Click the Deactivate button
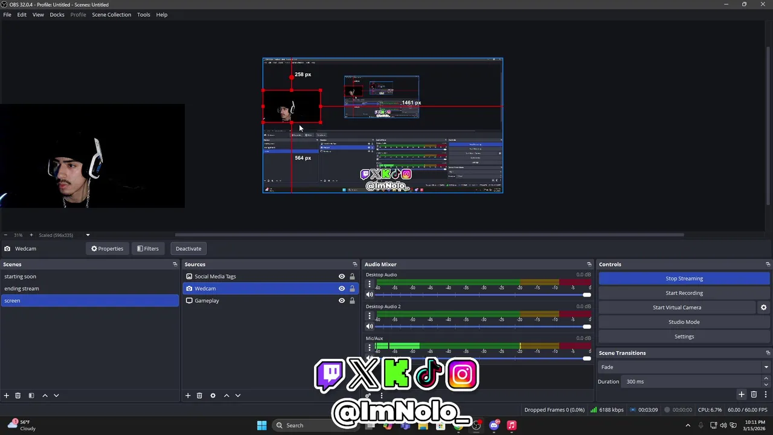 pyautogui.click(x=188, y=249)
